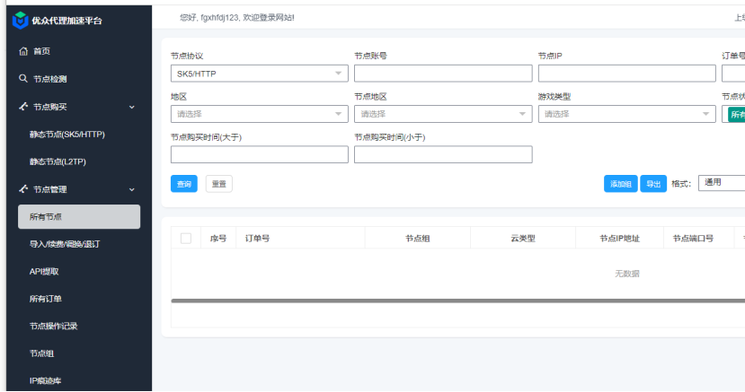This screenshot has height=392, width=745.
Task: Open the 节点协议 SK5/HTTP dropdown
Action: point(259,74)
